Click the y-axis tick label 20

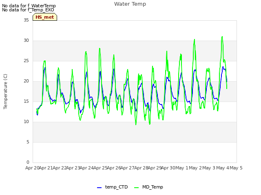(x=26, y=81)
